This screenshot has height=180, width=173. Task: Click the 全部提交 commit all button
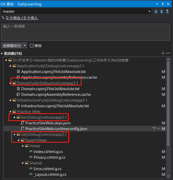point(12,45)
